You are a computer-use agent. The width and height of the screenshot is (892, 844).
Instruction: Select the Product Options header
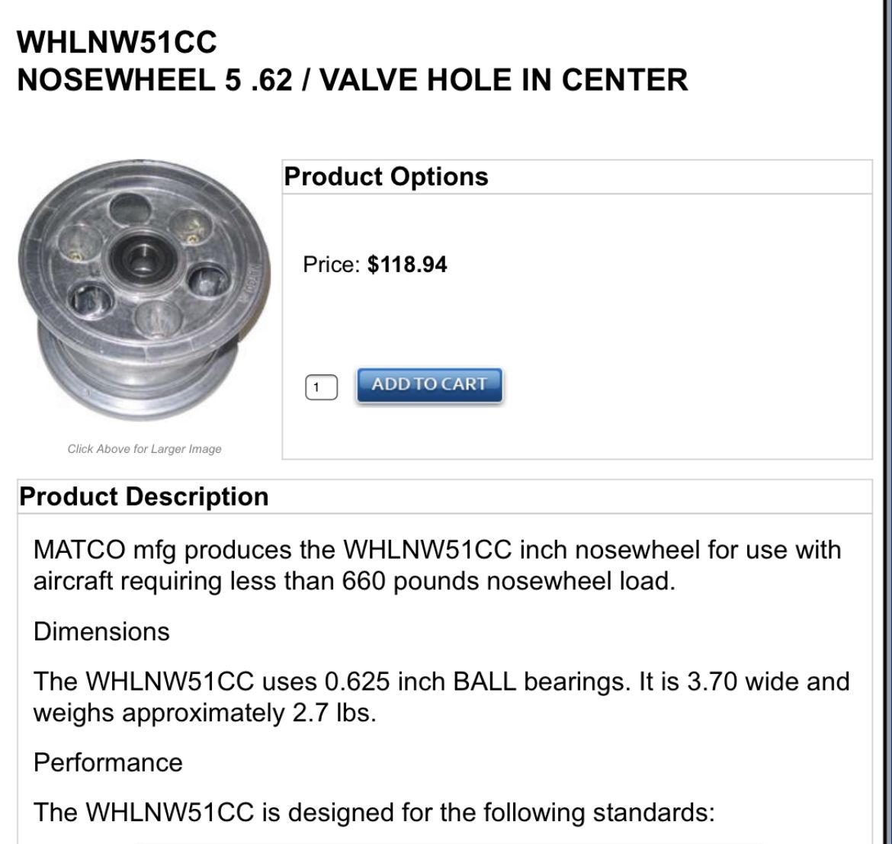tap(386, 177)
